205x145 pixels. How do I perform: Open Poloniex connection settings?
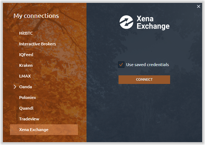[28, 97]
